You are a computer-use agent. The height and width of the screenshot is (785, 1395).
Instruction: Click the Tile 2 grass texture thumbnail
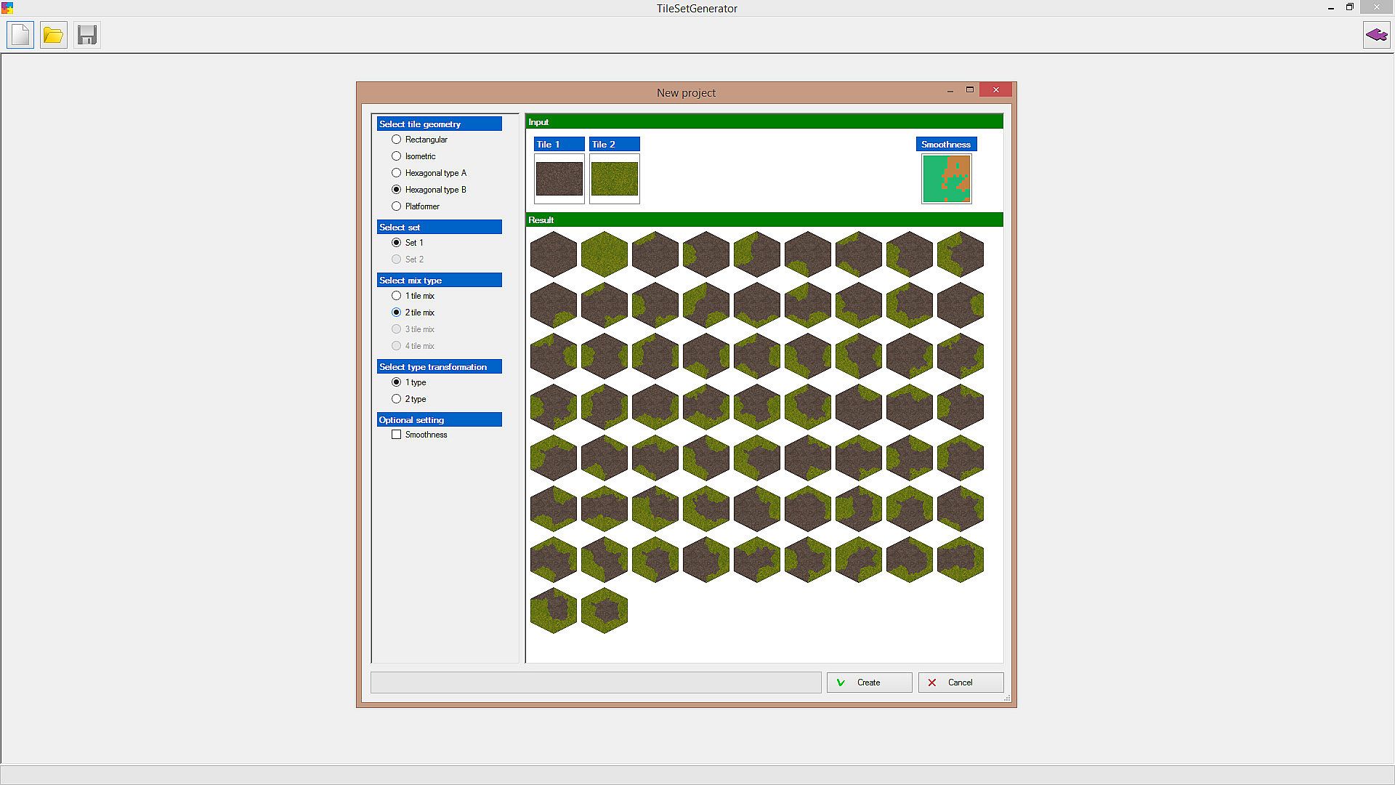point(615,179)
